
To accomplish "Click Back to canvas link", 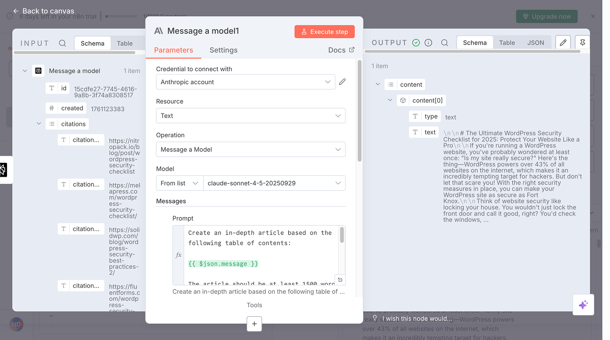I will click(43, 11).
